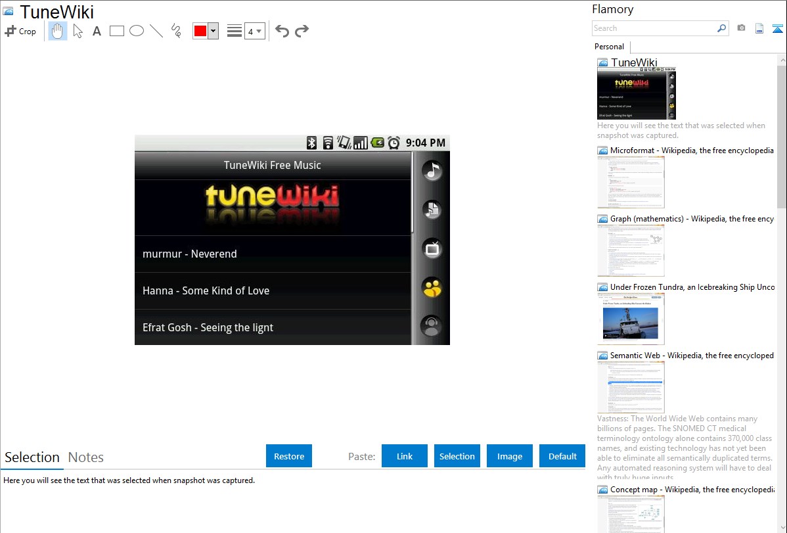This screenshot has width=787, height=533.
Task: Undo the last action
Action: pos(282,31)
